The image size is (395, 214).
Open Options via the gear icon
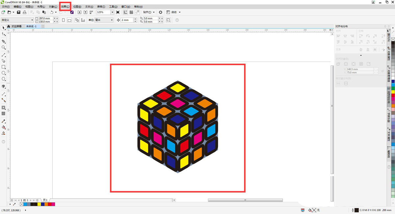(x=161, y=12)
